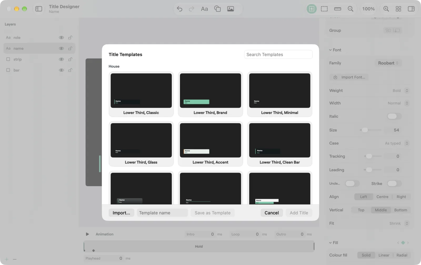Adjust the Size slider handle
Screen dimensions: 421x265
point(365,130)
